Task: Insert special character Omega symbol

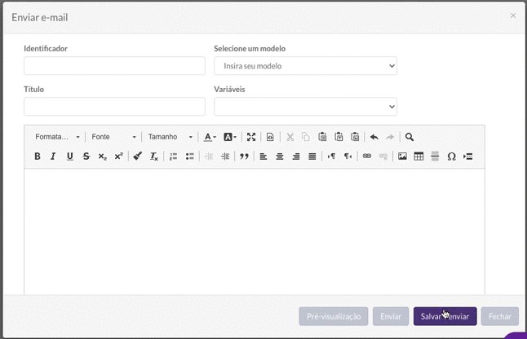Action: point(451,156)
